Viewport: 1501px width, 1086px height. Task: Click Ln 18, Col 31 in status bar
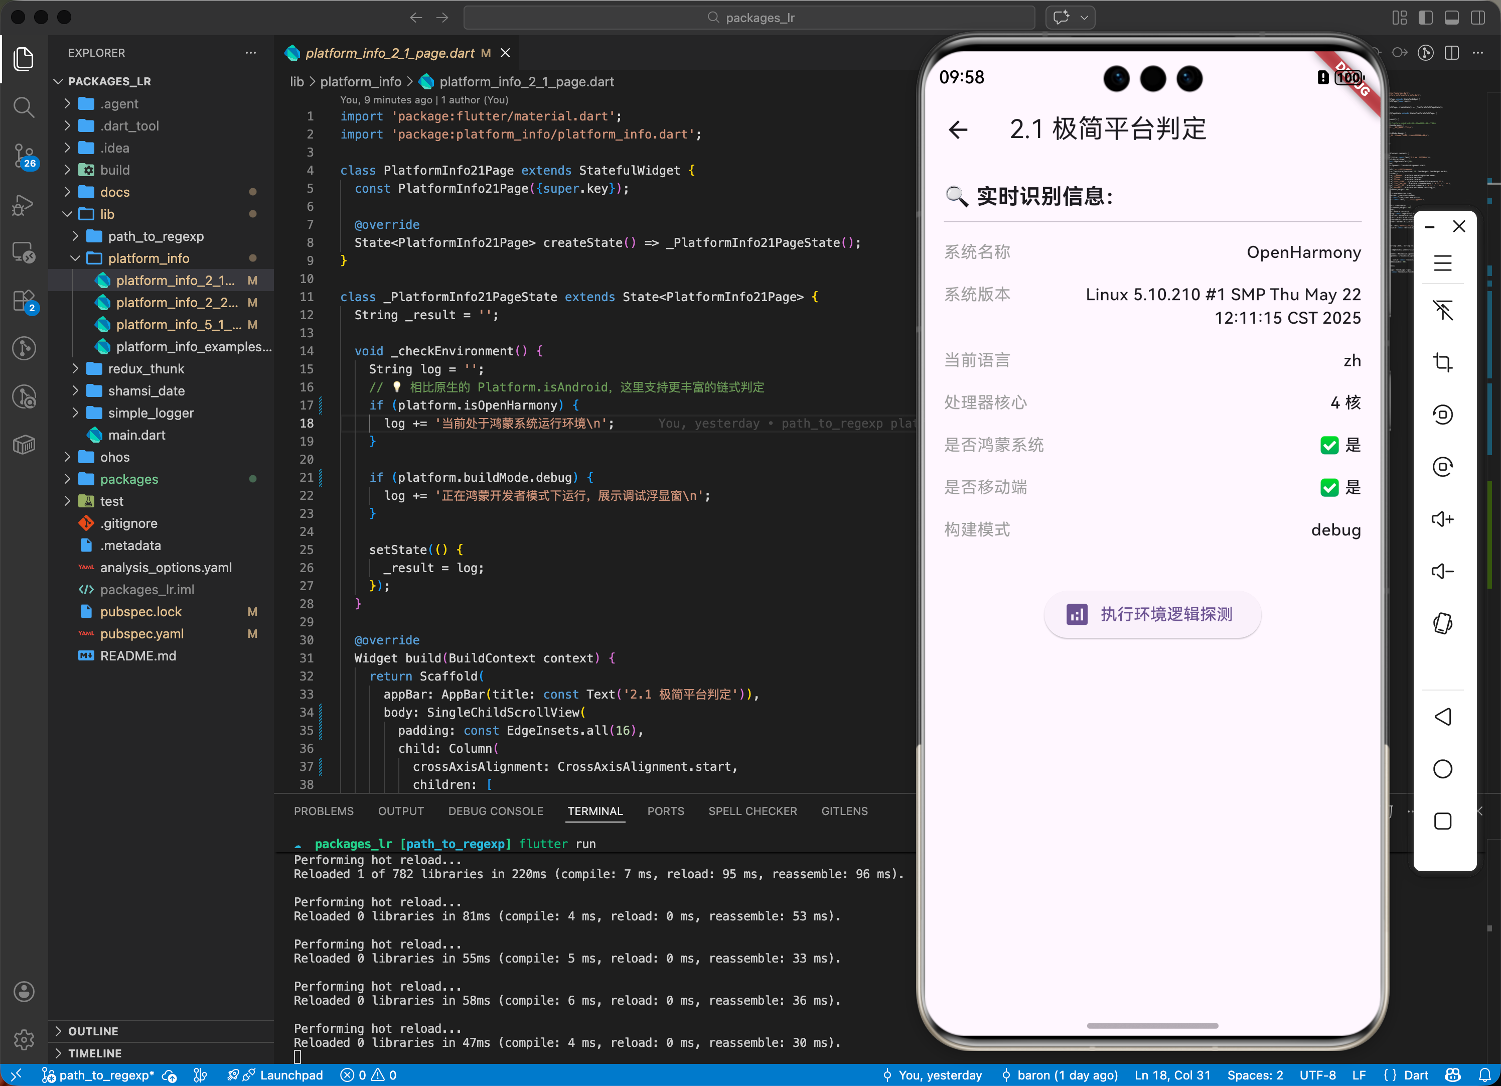[x=1171, y=1075]
